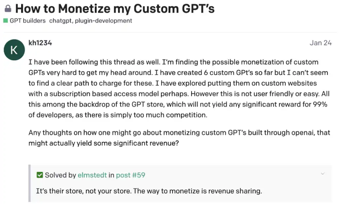Click the paragraph starting with Any thoughts

click(178, 138)
